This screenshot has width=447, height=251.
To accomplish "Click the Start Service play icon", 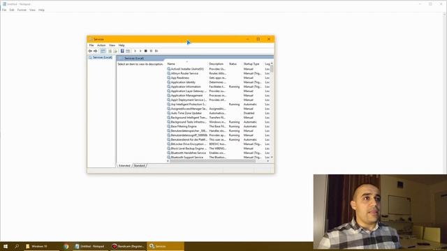I will [x=135, y=51].
